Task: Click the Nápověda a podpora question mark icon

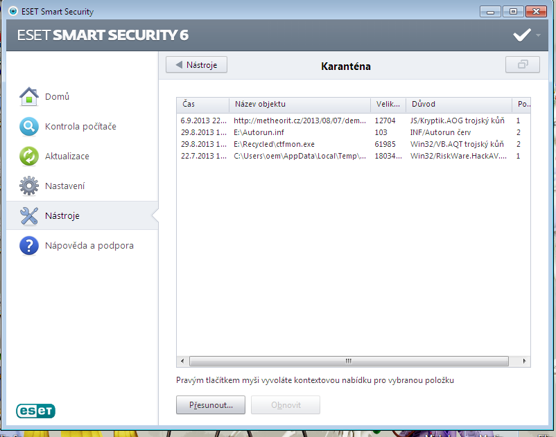Action: tap(28, 245)
